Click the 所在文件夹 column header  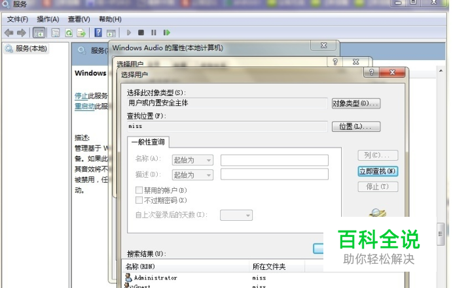(x=277, y=266)
